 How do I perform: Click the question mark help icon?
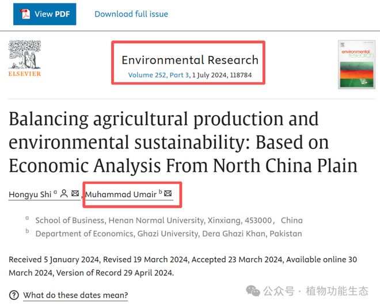coord(14,296)
